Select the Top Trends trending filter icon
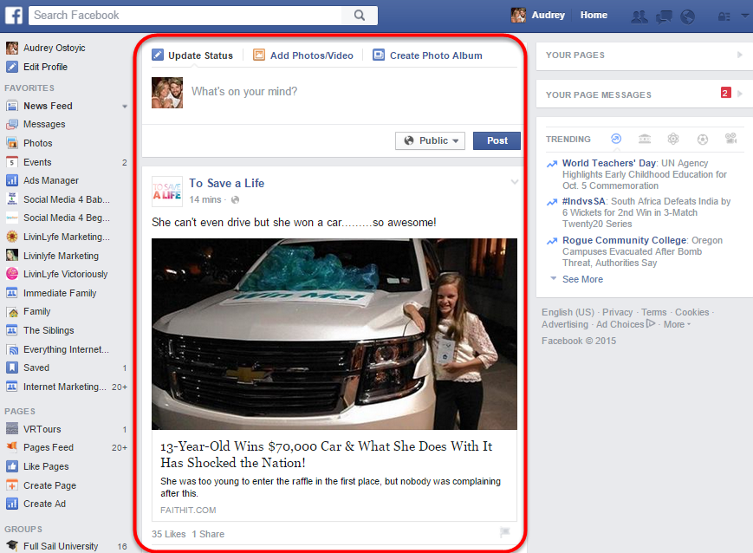This screenshot has height=553, width=753. 616,139
